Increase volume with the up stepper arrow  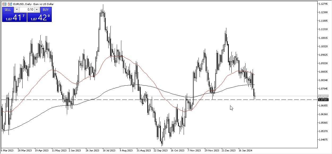pyautogui.click(x=37, y=10)
